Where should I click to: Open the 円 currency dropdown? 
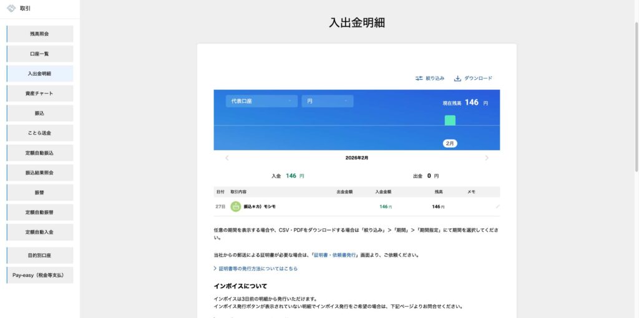[327, 101]
